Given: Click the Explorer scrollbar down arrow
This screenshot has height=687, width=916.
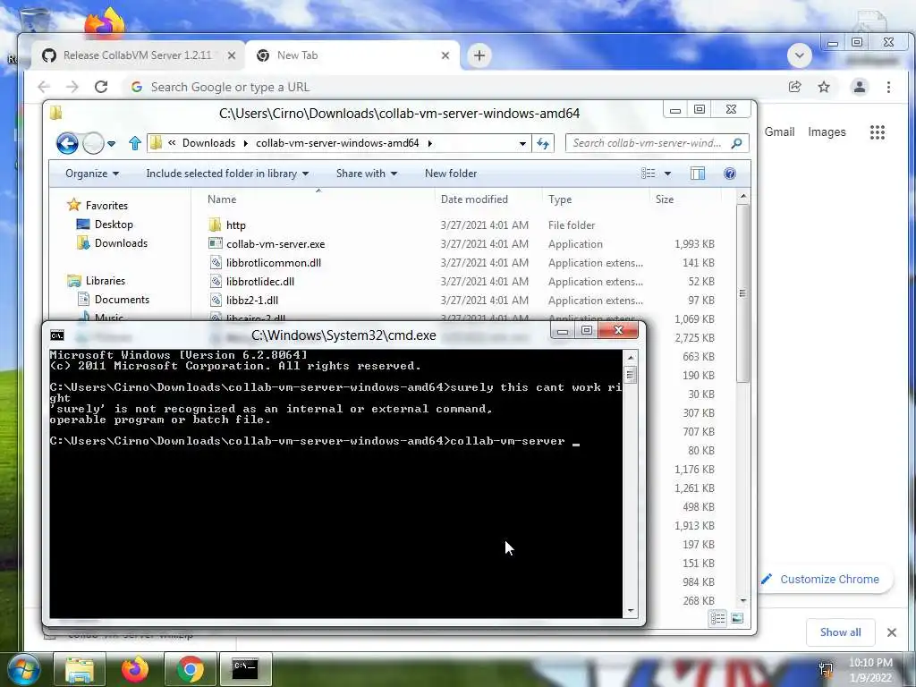Looking at the screenshot, I should (742, 600).
